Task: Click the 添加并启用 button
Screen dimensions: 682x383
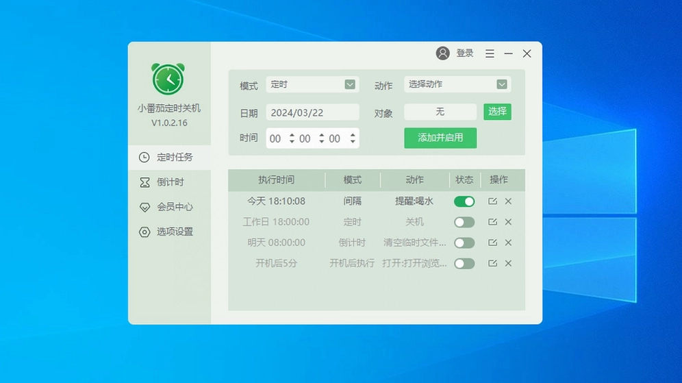Action: pos(440,138)
